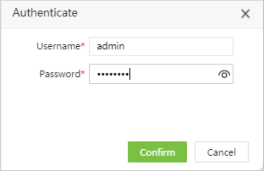Screen dimensions: 264x171
Task: Close the Authenticate dialog with the X
Action: coord(246,13)
